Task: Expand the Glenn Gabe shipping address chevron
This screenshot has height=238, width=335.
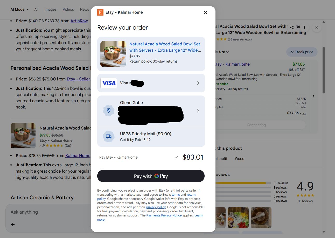Action: [198, 111]
